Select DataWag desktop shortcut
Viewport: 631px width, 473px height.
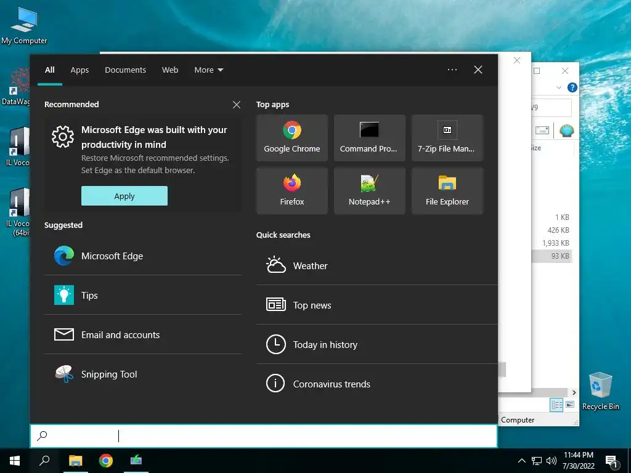16,86
